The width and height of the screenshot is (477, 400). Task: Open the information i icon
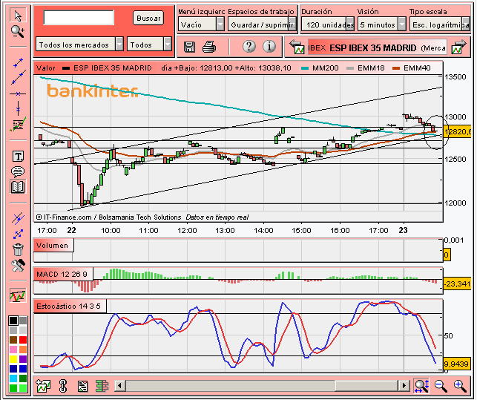tap(269, 46)
